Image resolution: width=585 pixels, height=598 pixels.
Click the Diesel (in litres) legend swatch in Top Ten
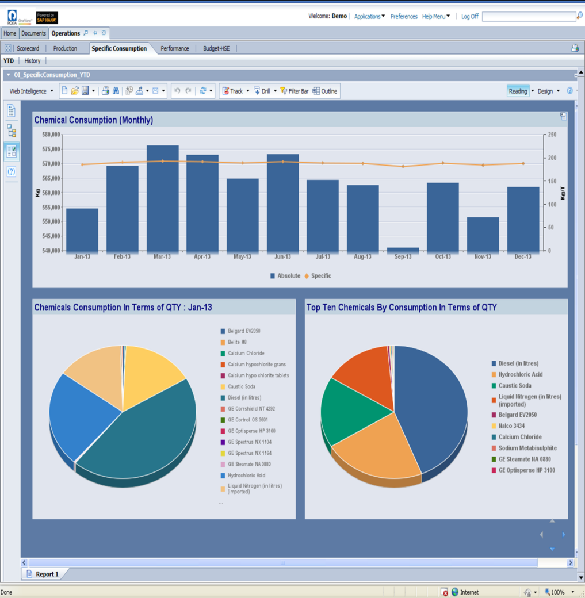[x=494, y=363]
